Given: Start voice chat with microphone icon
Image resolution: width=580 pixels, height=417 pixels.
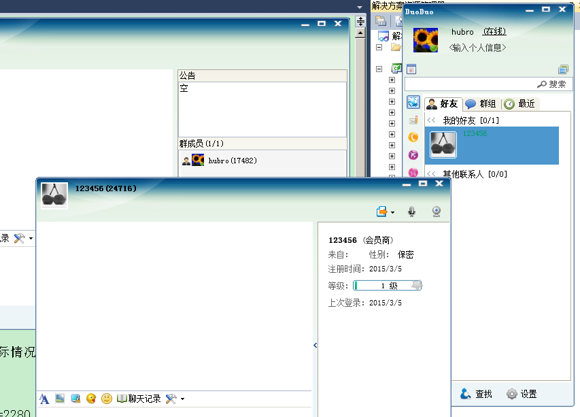Looking at the screenshot, I should pyautogui.click(x=411, y=212).
